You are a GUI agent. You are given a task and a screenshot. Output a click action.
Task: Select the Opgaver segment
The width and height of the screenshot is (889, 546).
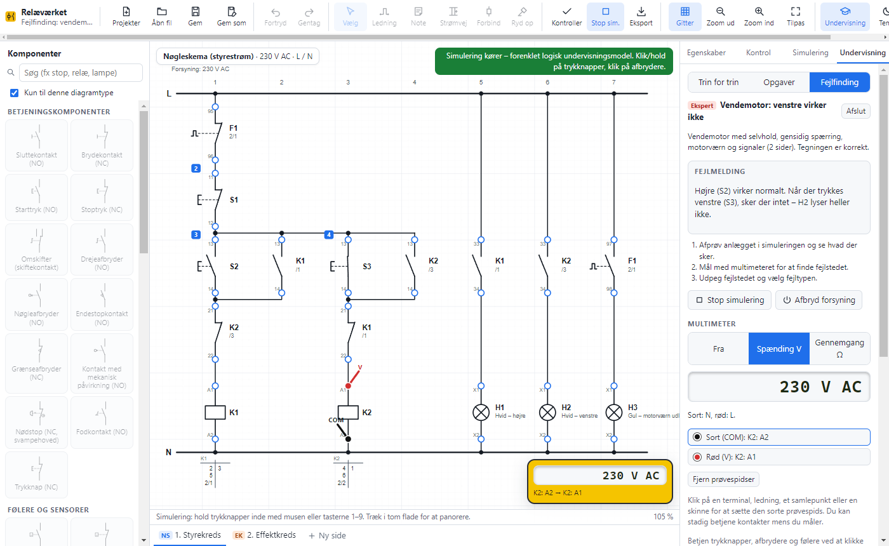(779, 82)
